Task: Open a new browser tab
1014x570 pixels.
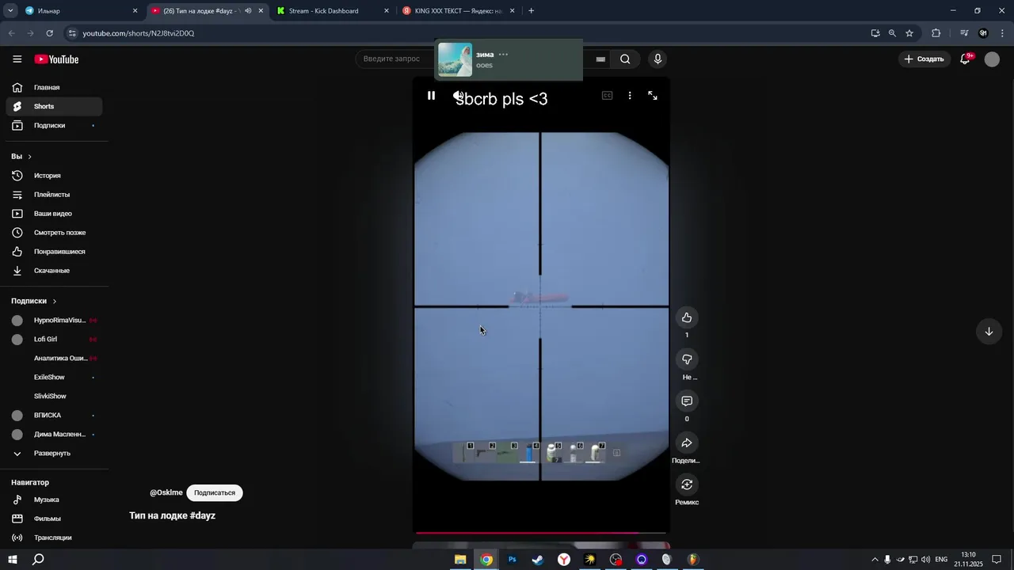Action: point(531,11)
